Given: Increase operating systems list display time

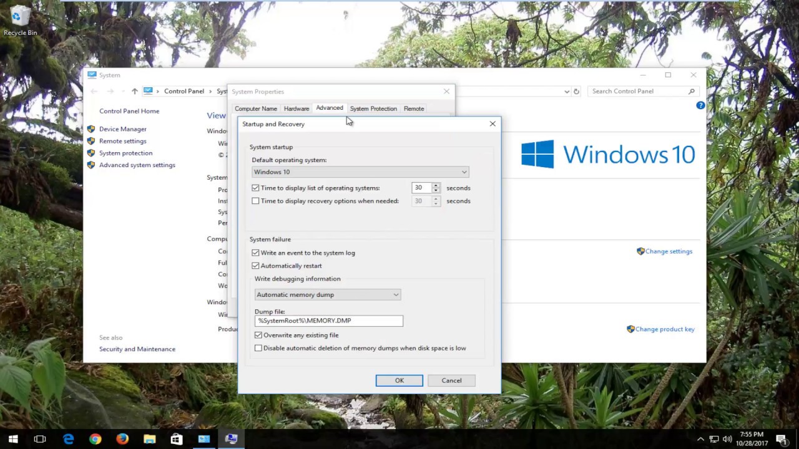Looking at the screenshot, I should tap(436, 185).
